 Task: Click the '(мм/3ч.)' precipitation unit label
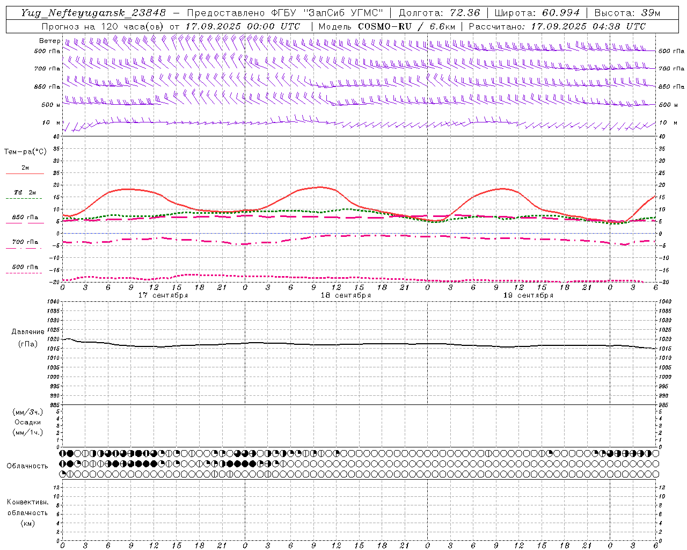[x=28, y=412]
